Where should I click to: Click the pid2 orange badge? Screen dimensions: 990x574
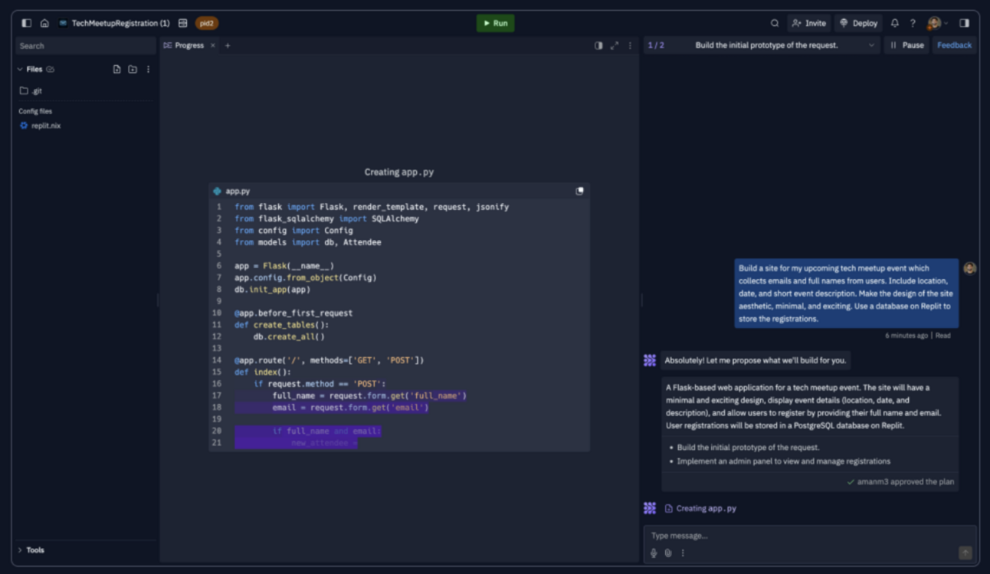click(x=207, y=23)
